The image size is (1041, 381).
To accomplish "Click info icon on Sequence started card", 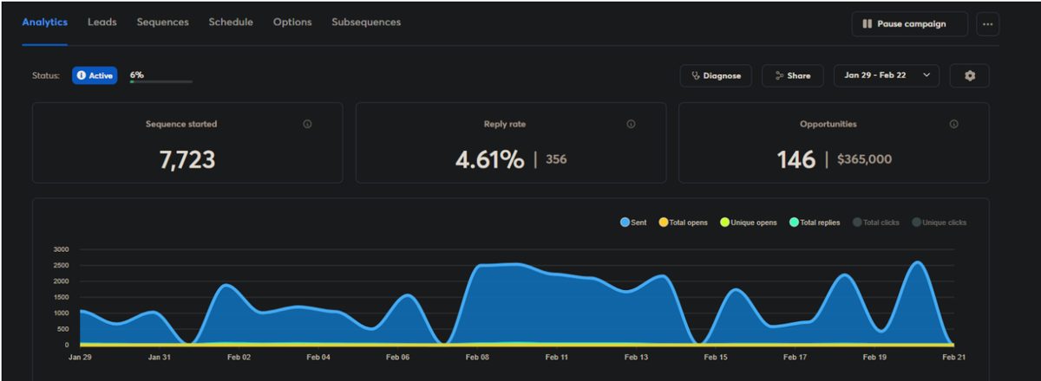I will coord(307,124).
